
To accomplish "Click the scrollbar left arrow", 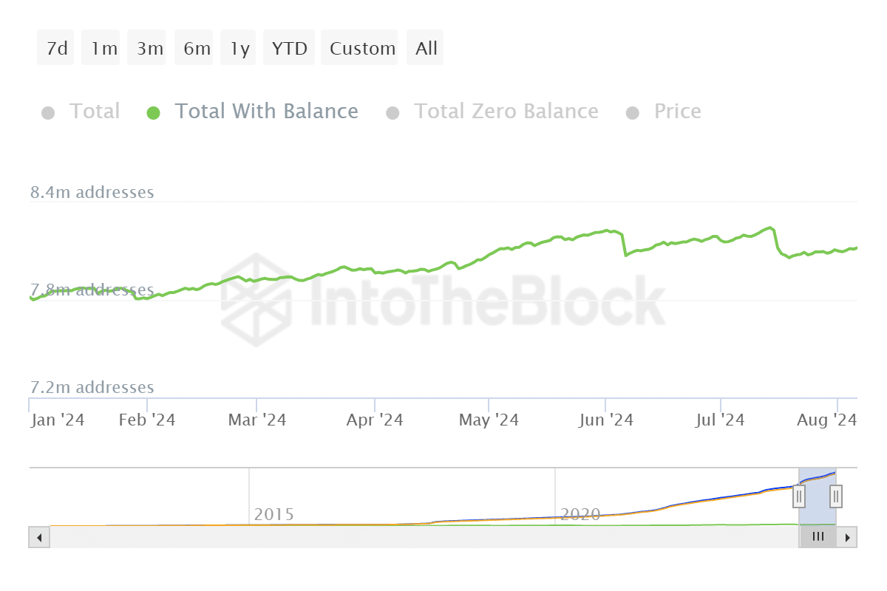I will click(39, 537).
